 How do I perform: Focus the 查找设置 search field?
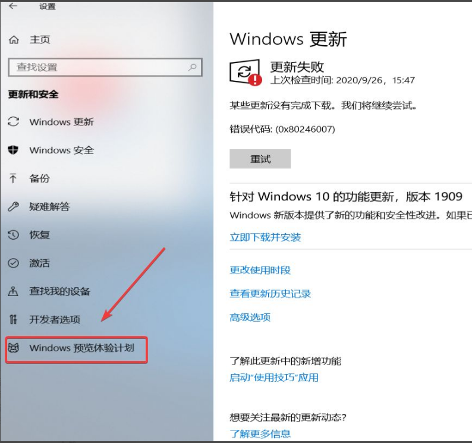point(105,67)
